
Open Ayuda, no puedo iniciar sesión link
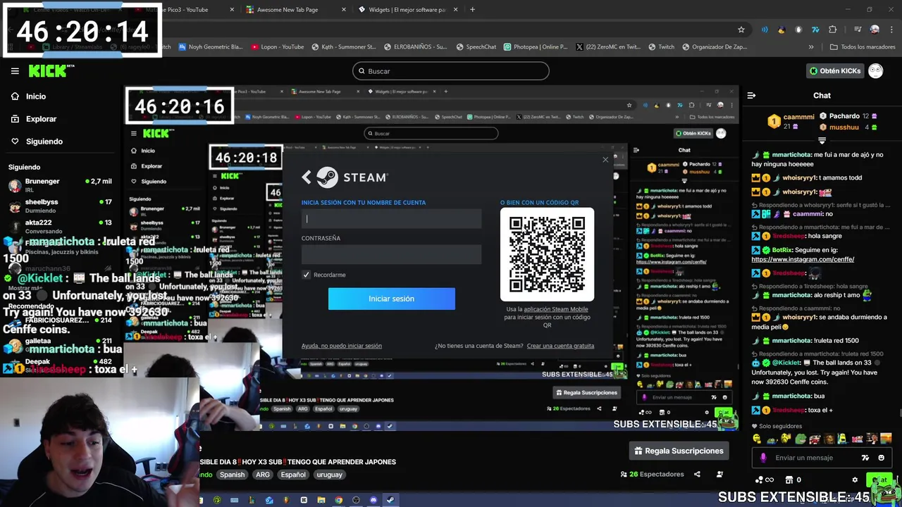341,346
